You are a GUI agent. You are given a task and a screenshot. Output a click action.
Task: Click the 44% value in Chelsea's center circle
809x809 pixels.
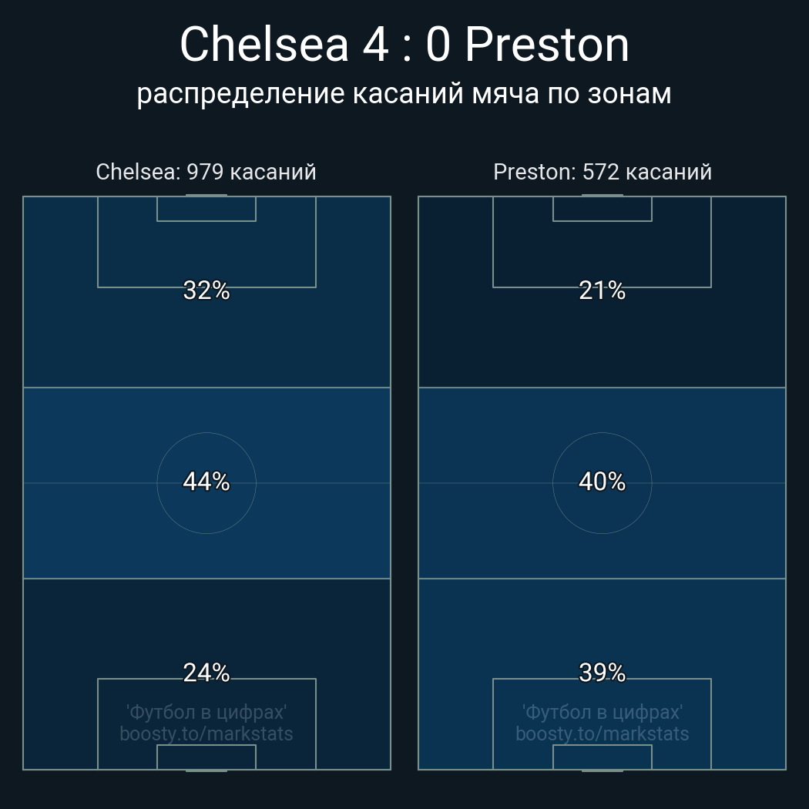pos(206,482)
